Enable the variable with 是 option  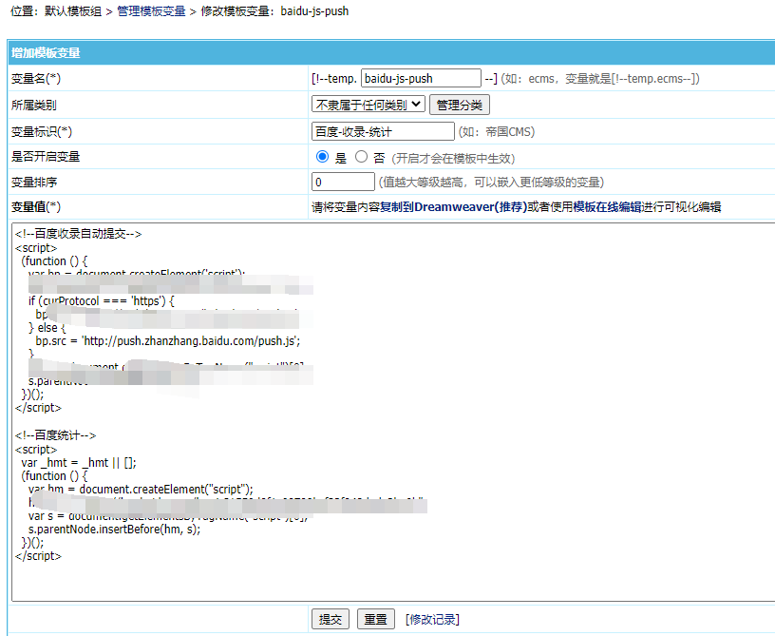tap(322, 156)
